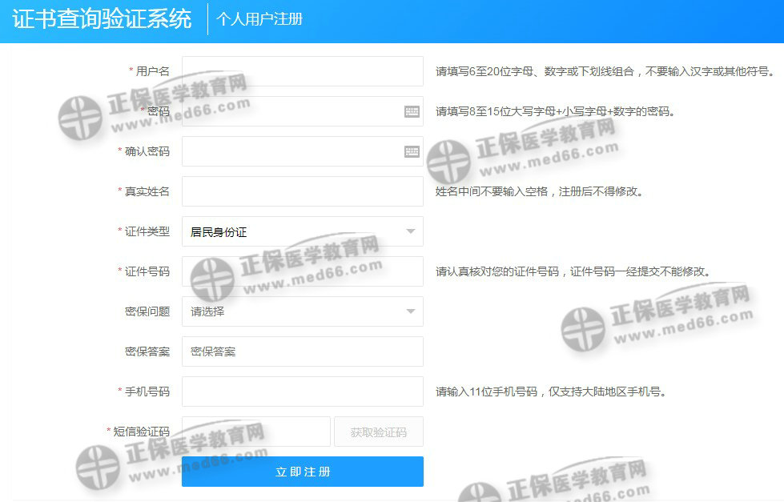The image size is (784, 502).
Task: Click the 用户名 field label
Action: point(152,71)
